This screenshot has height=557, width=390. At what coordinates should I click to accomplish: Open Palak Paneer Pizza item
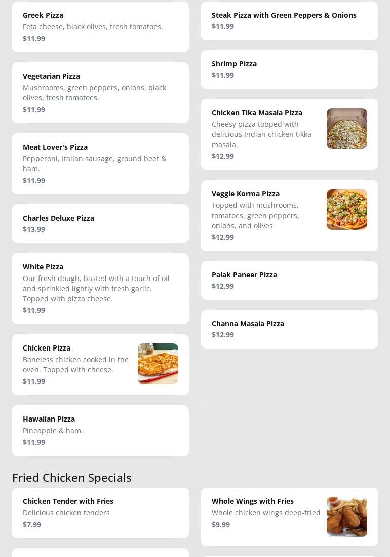click(x=289, y=280)
